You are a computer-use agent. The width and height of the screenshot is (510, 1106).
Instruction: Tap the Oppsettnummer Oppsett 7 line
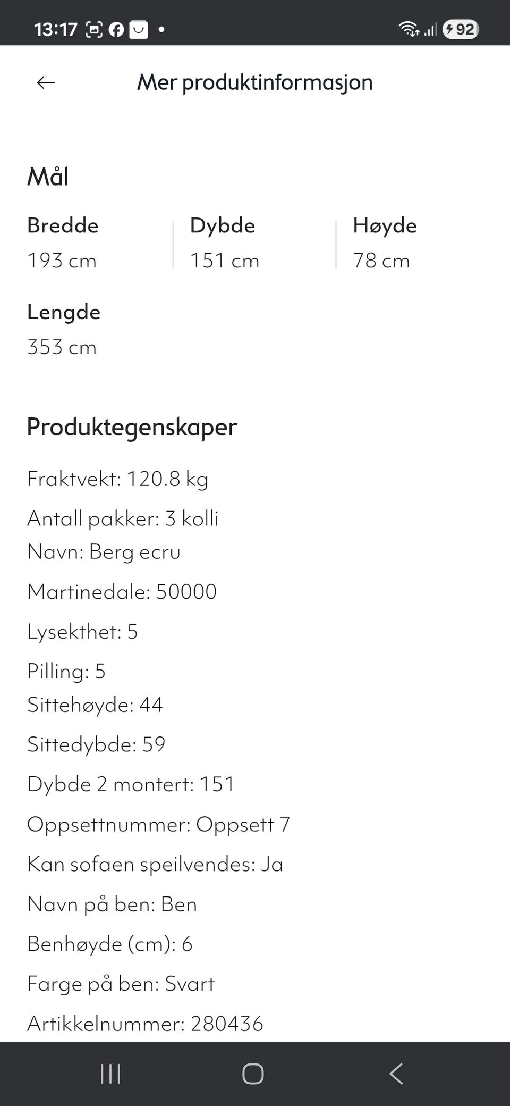(158, 824)
